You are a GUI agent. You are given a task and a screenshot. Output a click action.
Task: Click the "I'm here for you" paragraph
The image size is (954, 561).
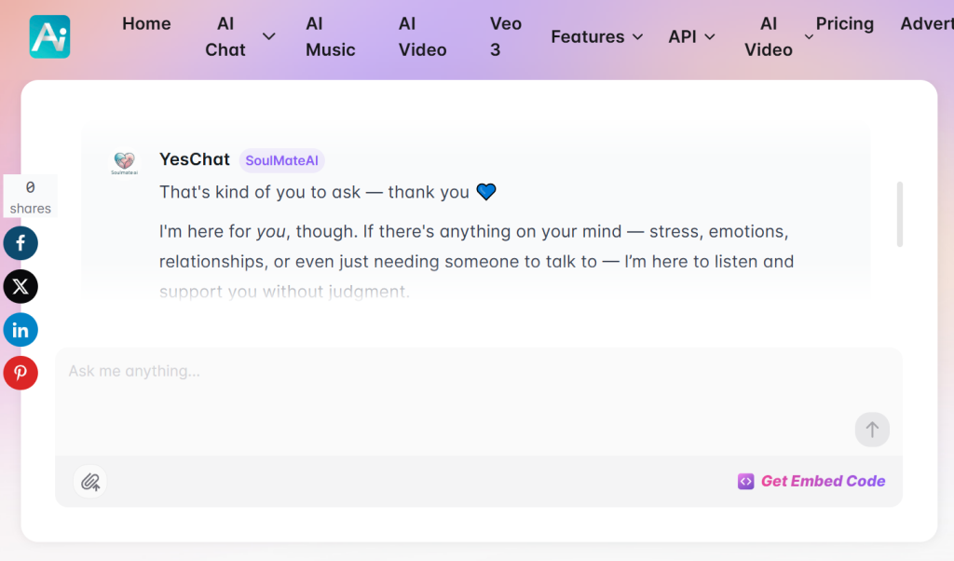click(476, 262)
